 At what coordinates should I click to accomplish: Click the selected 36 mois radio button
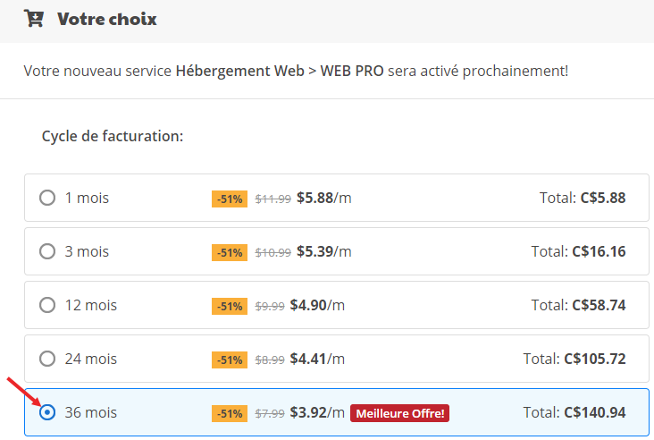pos(47,413)
